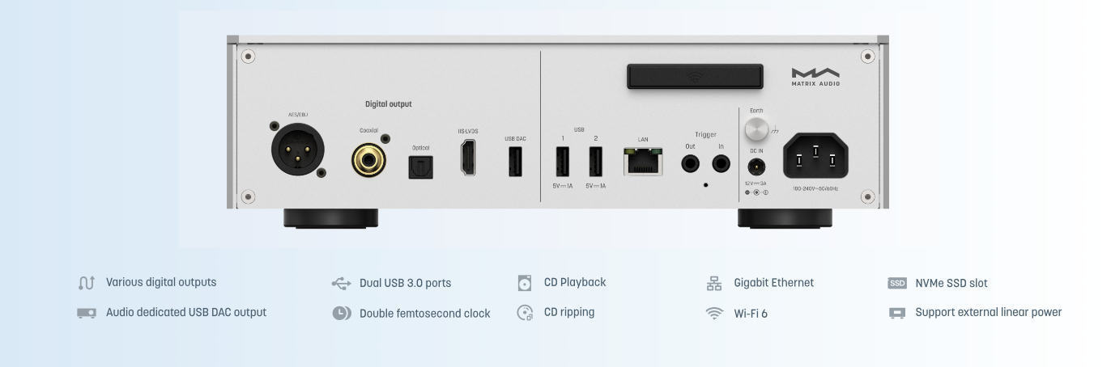
Task: Click the femtosecond clock icon
Action: click(x=342, y=314)
